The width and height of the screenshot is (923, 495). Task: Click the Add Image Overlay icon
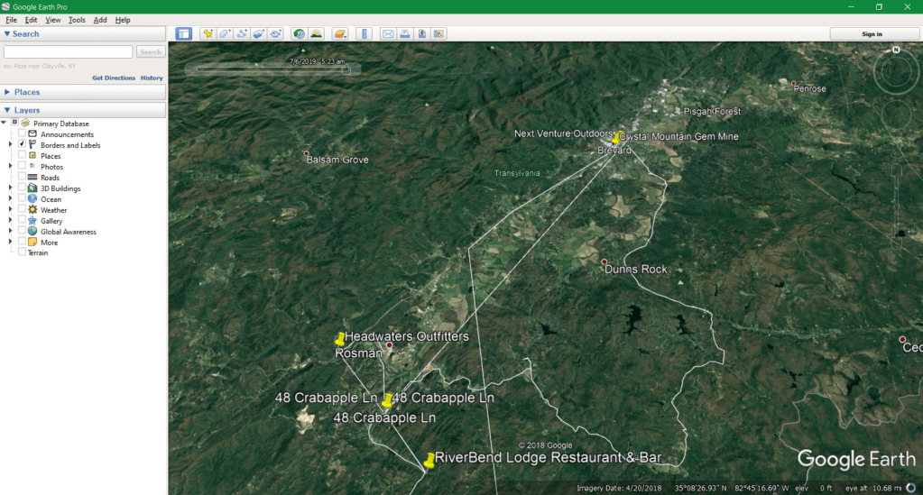click(x=258, y=34)
